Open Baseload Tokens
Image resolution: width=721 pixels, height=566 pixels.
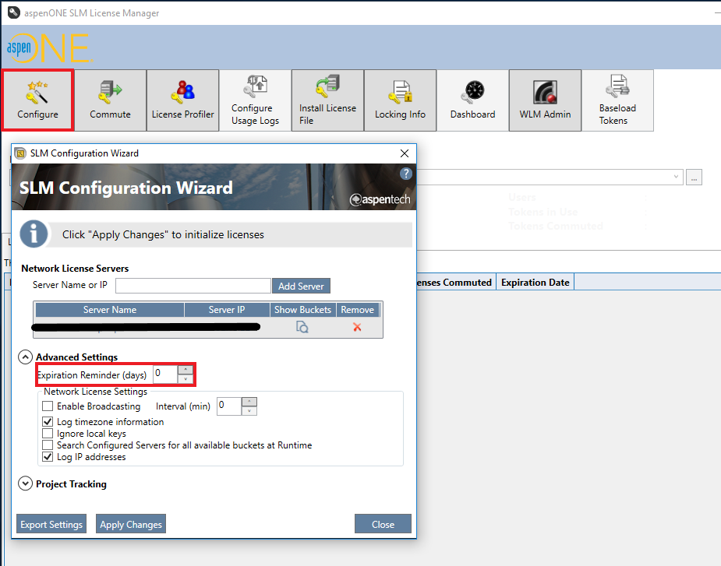coord(617,100)
